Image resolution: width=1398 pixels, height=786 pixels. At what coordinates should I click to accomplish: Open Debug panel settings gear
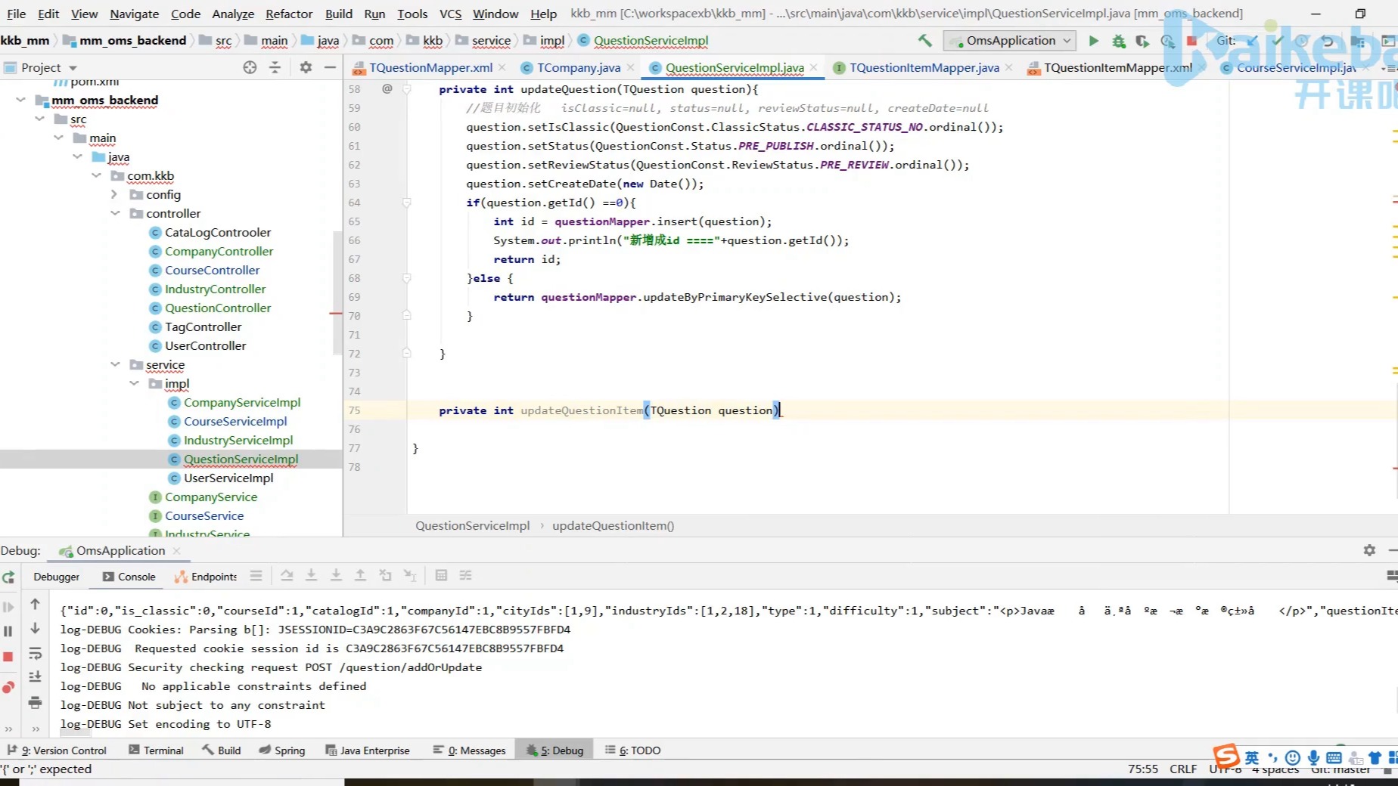click(x=1369, y=550)
